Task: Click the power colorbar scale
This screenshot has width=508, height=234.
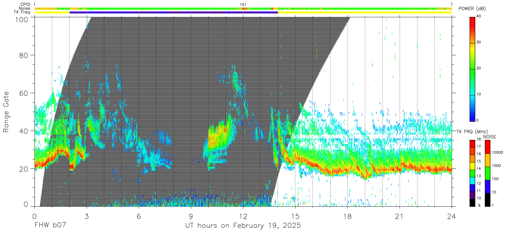Action: [x=472, y=69]
